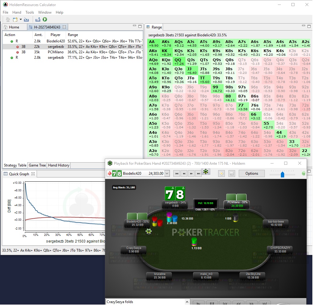The image size is (316, 307).
Task: Click the PCMilano seat at the poker table
Action: (x=237, y=204)
